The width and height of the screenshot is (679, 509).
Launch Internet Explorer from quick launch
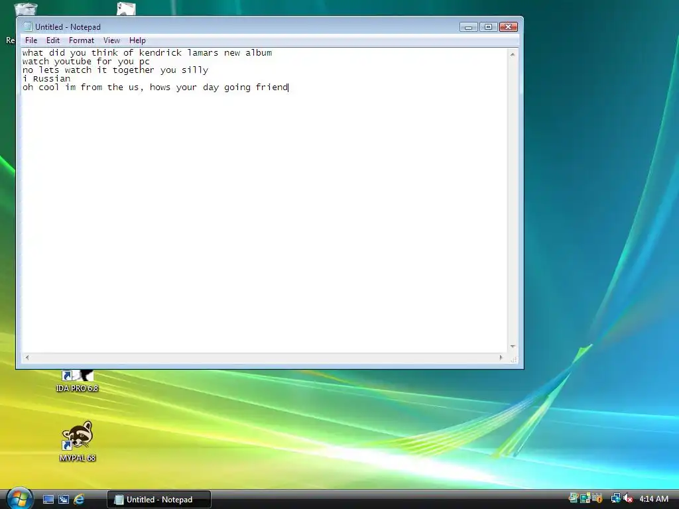tap(79, 500)
